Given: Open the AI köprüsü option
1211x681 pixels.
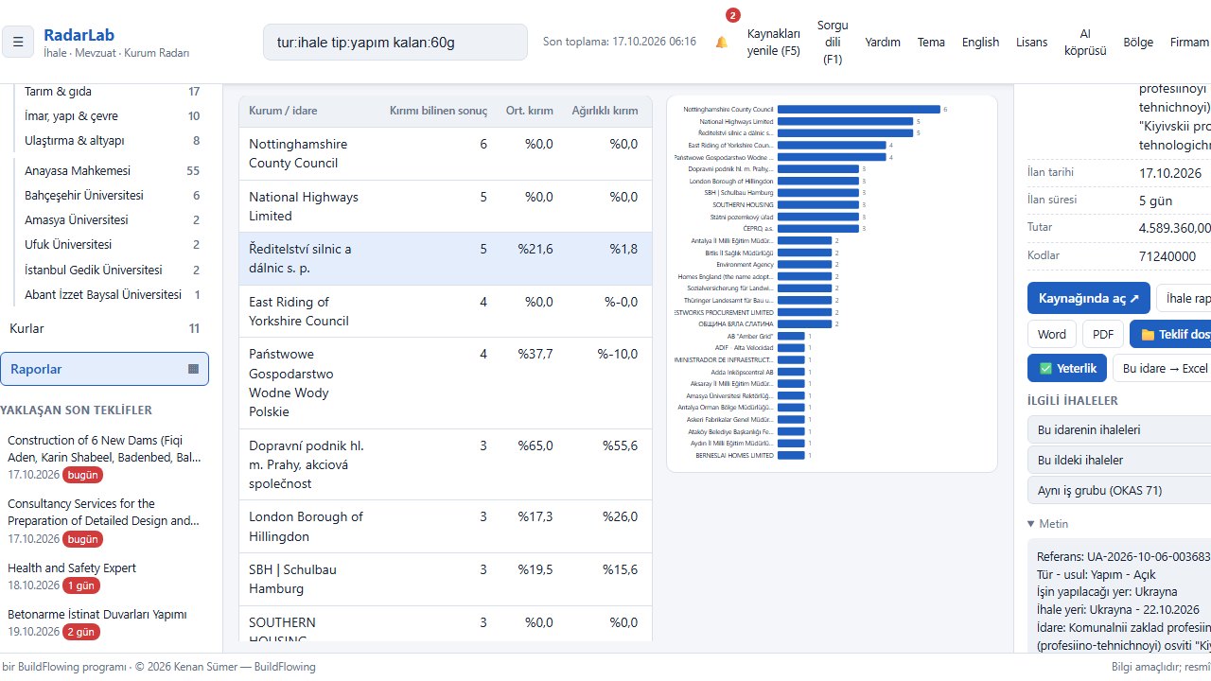Looking at the screenshot, I should [x=1085, y=43].
